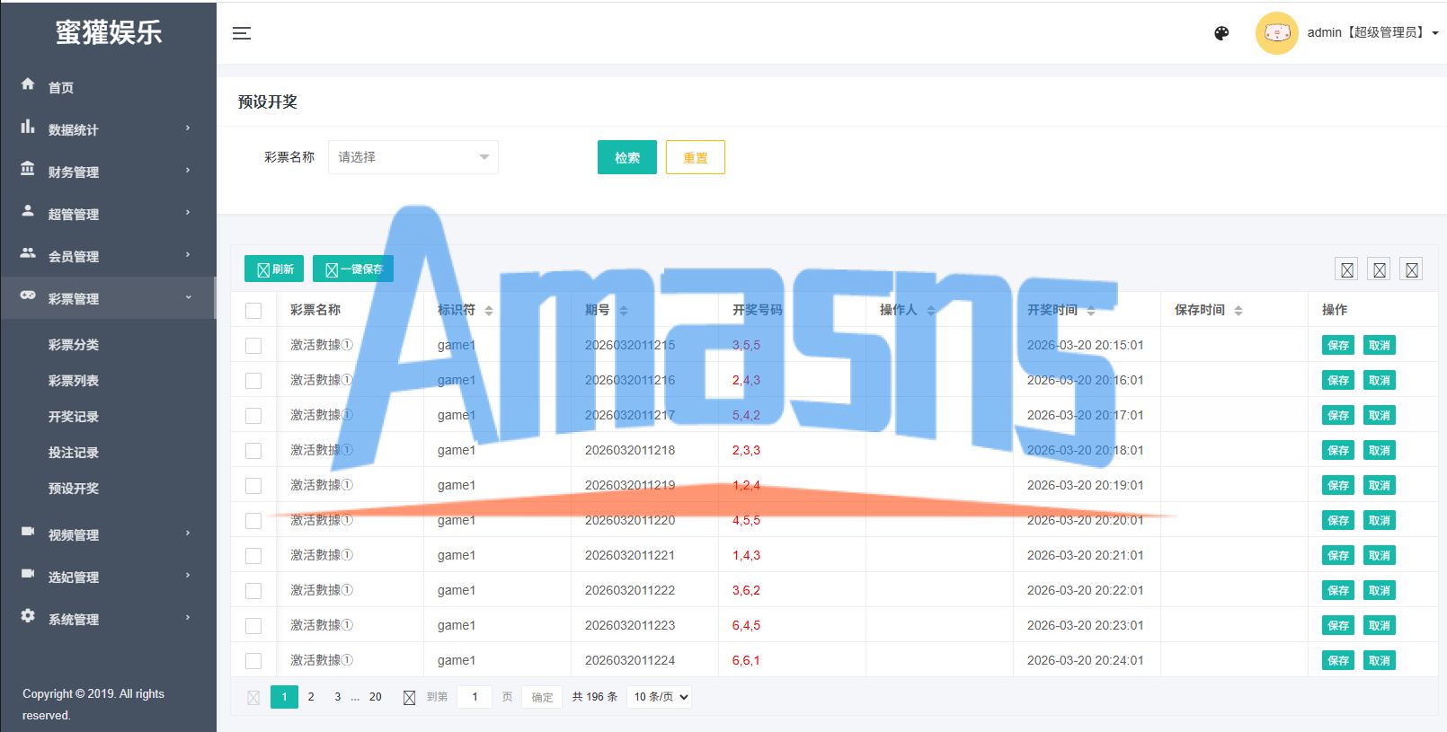Open the theme palette icon
Image resolution: width=1447 pixels, height=732 pixels.
1221,33
